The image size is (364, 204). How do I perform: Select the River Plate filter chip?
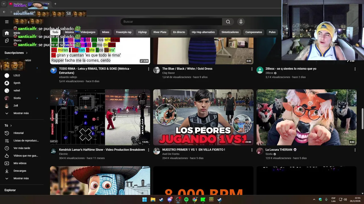coord(160,32)
